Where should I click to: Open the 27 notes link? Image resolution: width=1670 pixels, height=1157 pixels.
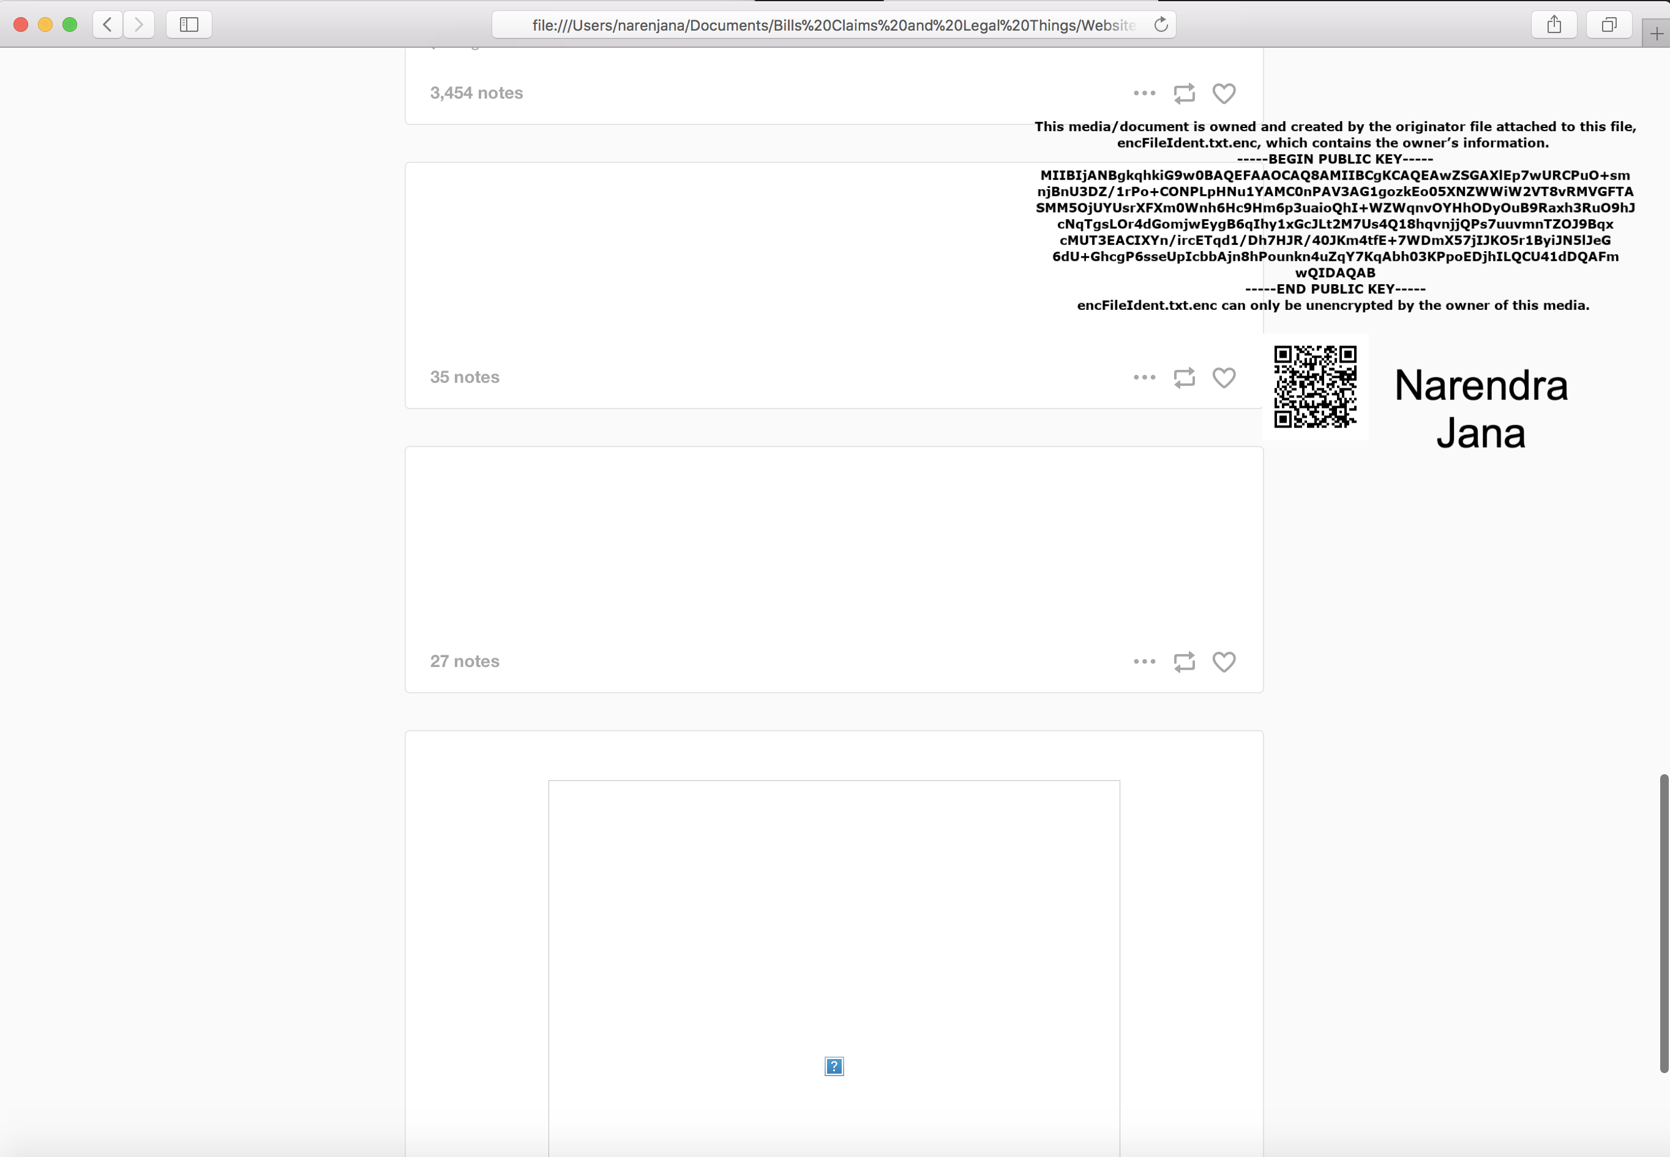point(465,661)
